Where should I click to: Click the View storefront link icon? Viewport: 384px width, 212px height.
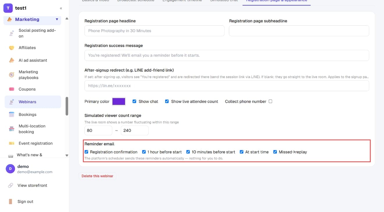click(10, 185)
